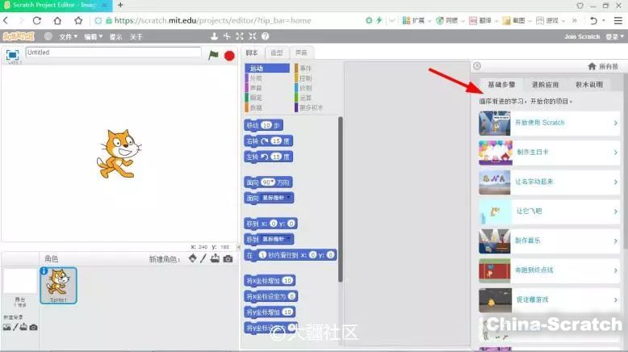Open direction dropdown in 面向 90 block

click(272, 182)
